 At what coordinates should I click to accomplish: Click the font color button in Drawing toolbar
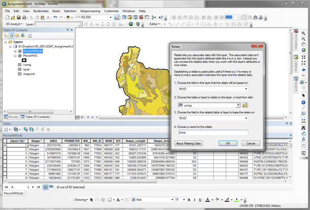pyautogui.click(x=207, y=200)
